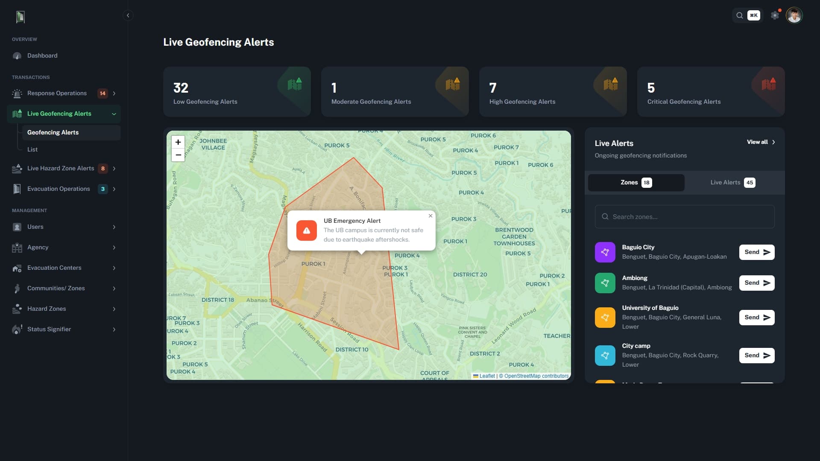This screenshot has height=461, width=820.
Task: Click the 14 badge on Response Operations
Action: pos(102,93)
